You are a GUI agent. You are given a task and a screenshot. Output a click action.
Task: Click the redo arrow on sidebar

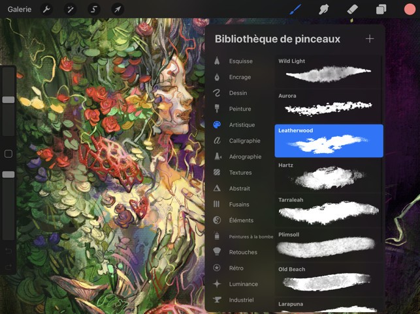(8, 266)
